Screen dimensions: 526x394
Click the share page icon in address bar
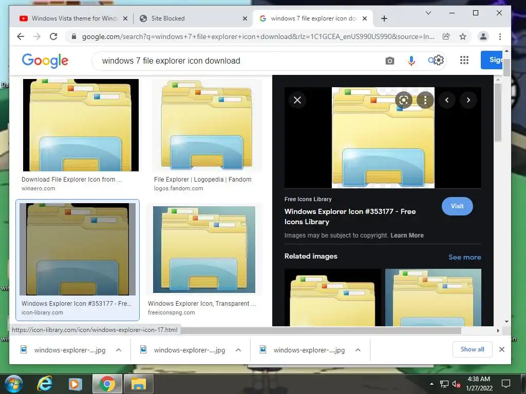click(446, 36)
